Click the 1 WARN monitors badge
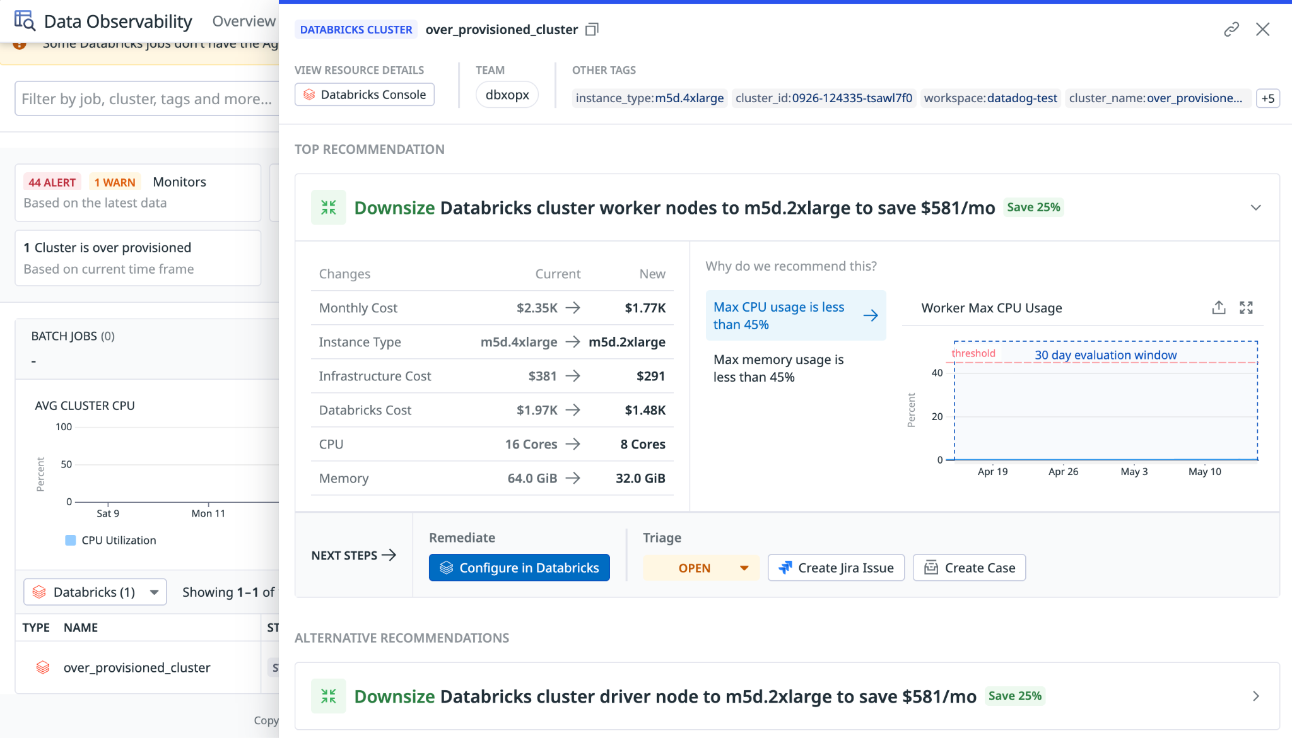This screenshot has width=1292, height=738. 115,182
